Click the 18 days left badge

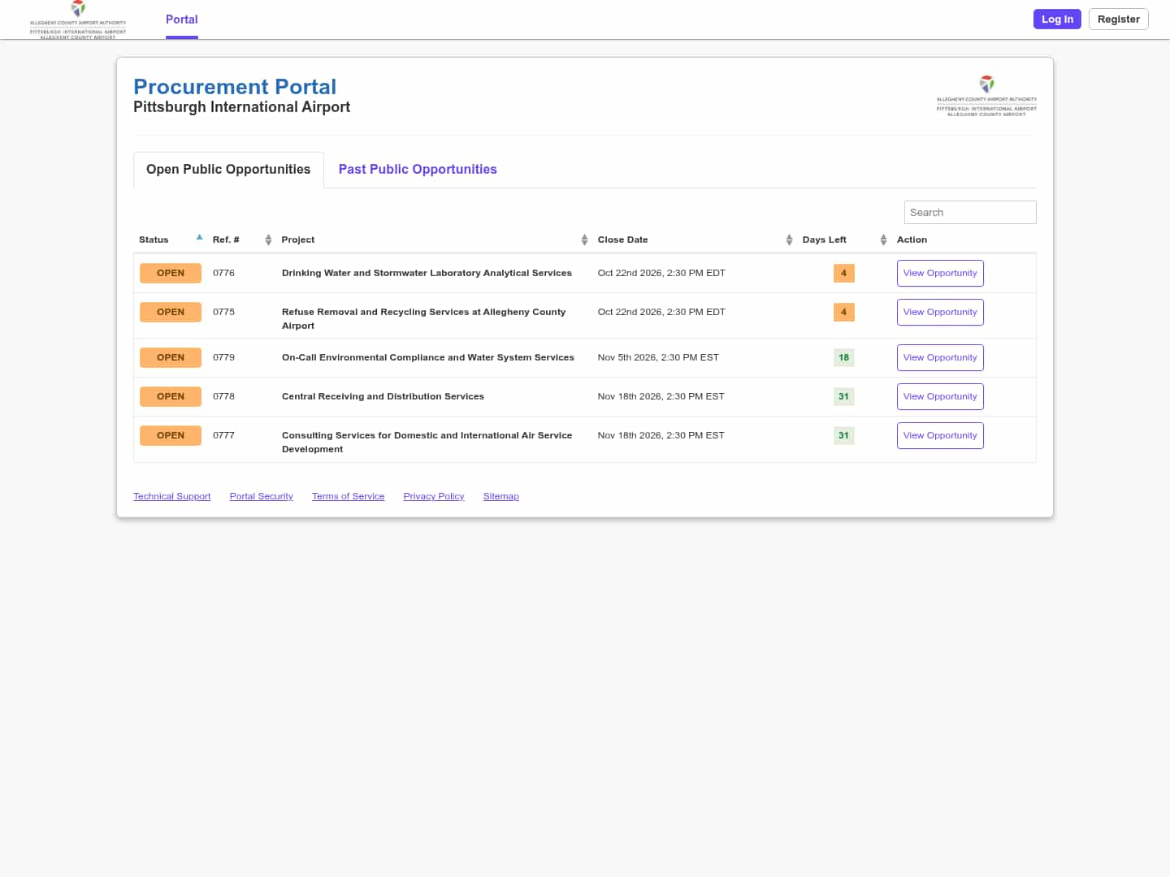coord(843,357)
